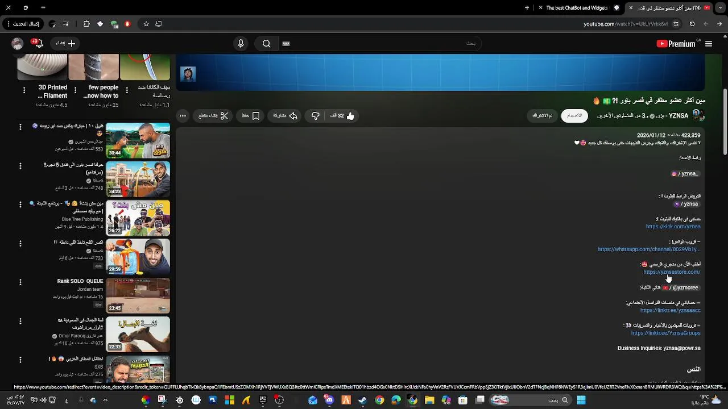728x409 pixels.
Task: Open options for Rank SOLO QUEUE video
Action: coord(20,282)
